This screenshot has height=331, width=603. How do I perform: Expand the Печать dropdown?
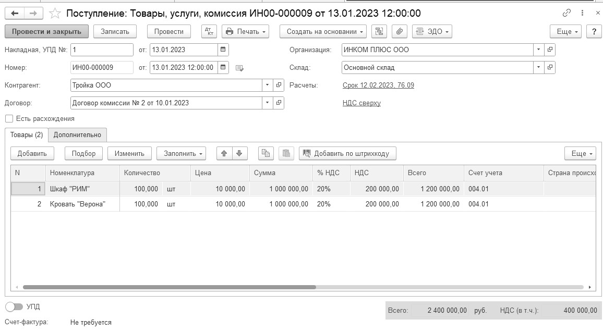245,31
